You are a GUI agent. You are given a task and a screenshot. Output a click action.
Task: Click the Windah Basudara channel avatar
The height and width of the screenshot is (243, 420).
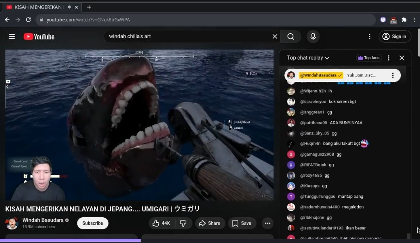coord(12,223)
